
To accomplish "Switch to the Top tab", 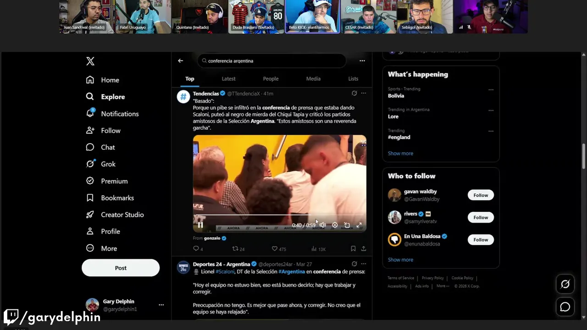I will click(x=190, y=79).
